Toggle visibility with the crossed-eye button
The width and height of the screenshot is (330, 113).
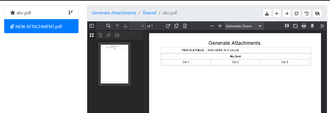tap(317, 13)
